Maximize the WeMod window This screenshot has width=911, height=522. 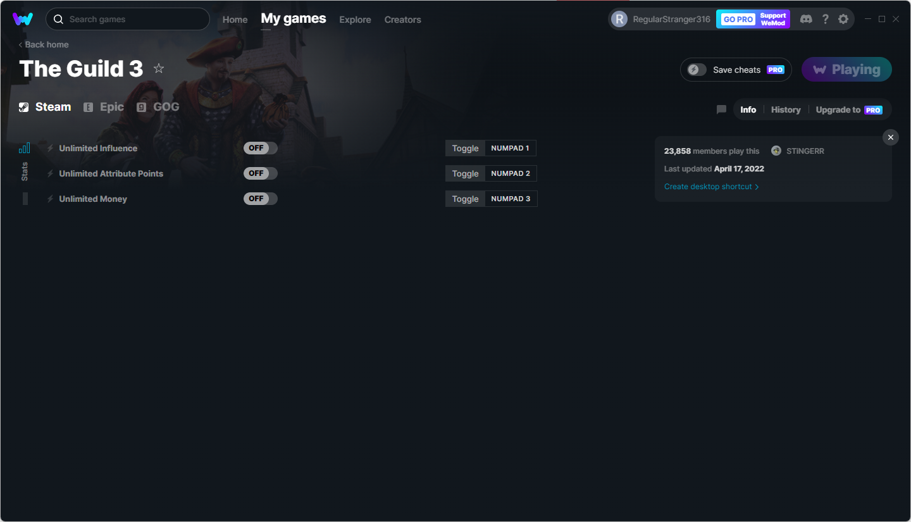click(x=882, y=19)
